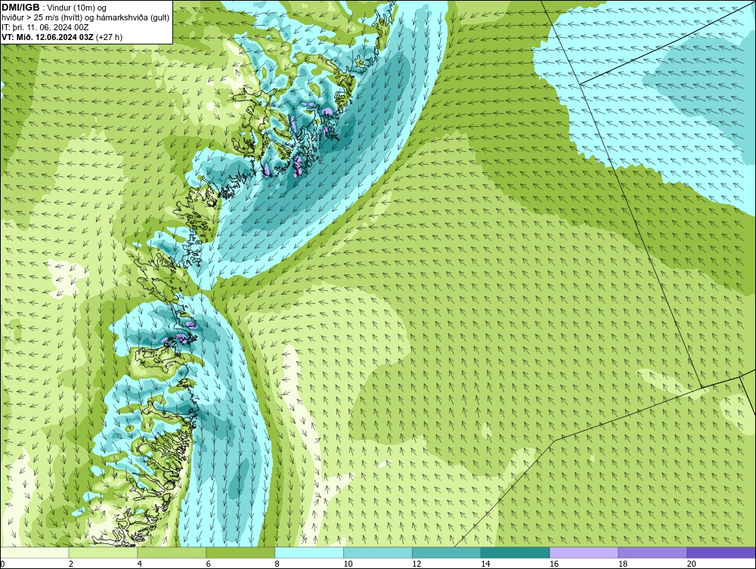Click the 12–14 m/s teal swatch
The height and width of the screenshot is (569, 756).
pyautogui.click(x=447, y=552)
